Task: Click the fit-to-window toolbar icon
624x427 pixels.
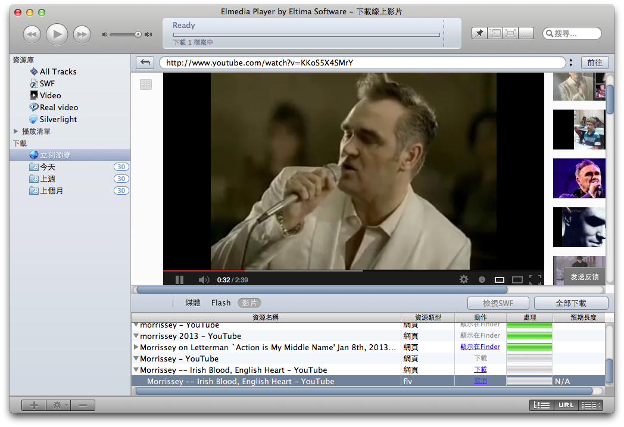Action: [495, 33]
